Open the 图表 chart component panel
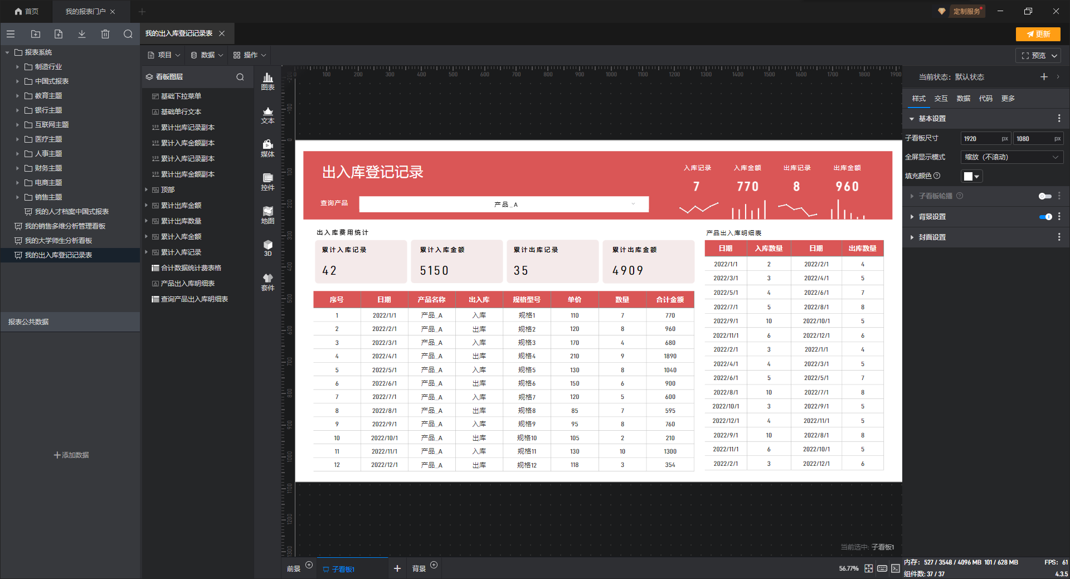 tap(267, 81)
